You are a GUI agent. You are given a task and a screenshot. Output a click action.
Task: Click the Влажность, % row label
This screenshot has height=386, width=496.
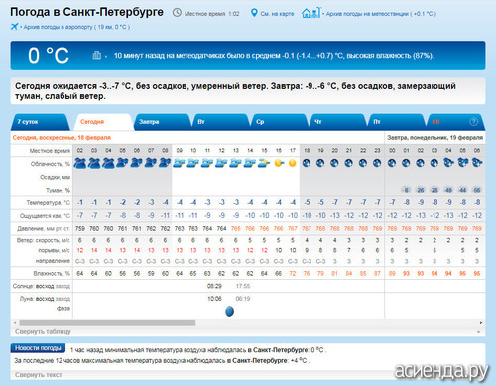52,274
